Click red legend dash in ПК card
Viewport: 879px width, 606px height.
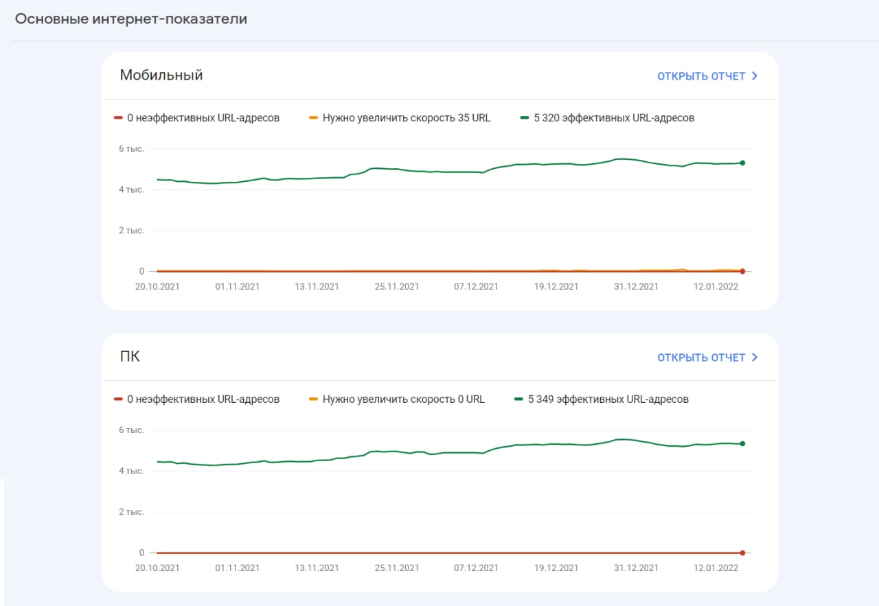(x=118, y=399)
